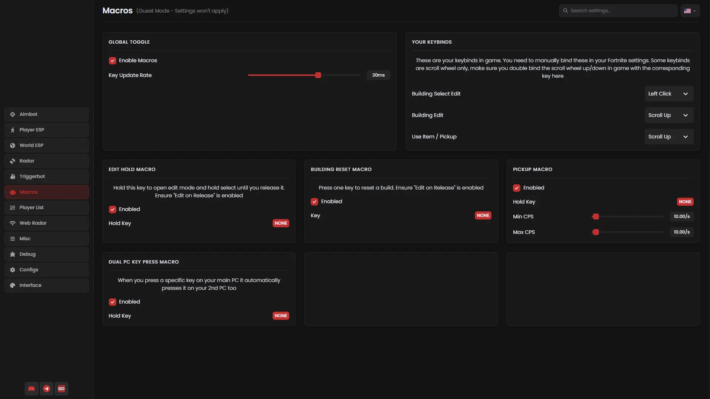Click the Debug bug icon in sidebar
This screenshot has height=399, width=710.
coord(13,254)
